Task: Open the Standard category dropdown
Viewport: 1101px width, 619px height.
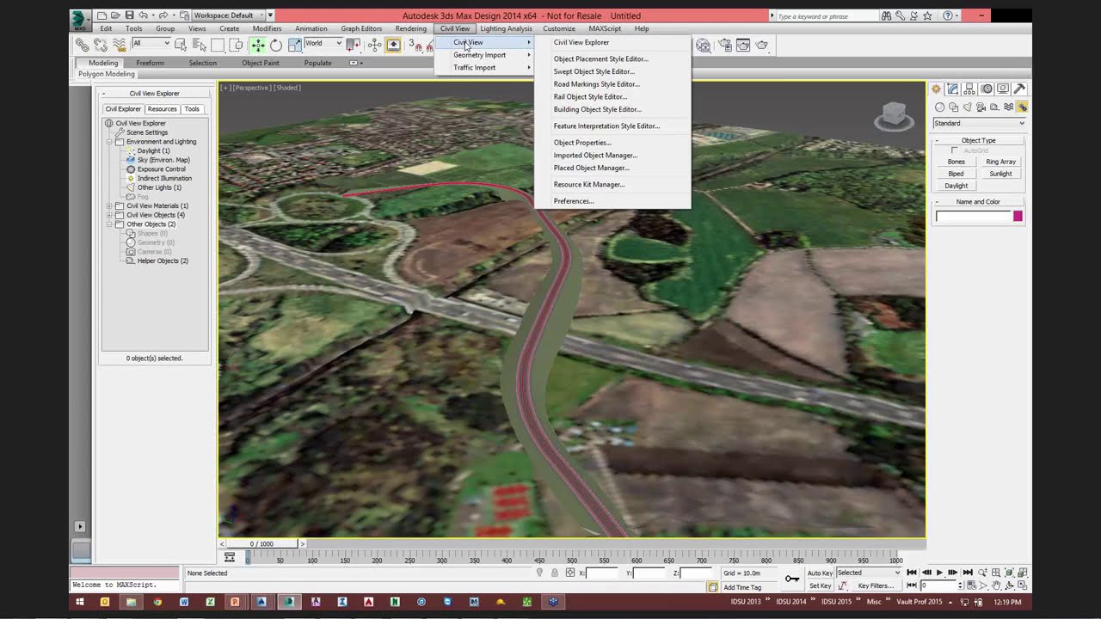Action: tap(979, 123)
